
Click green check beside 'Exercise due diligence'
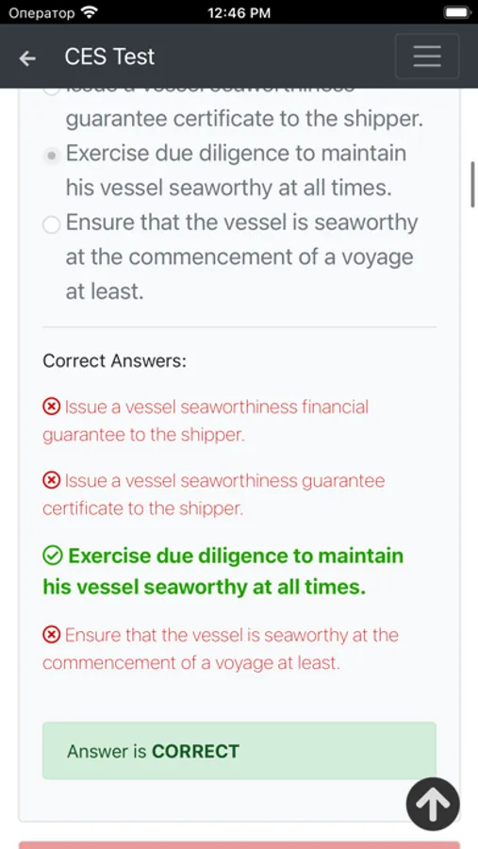(53, 556)
